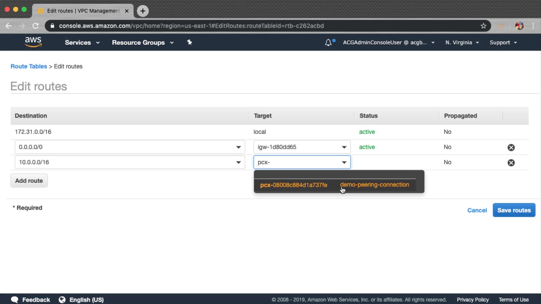The image size is (541, 304).
Task: Expand the 10.0.0.0/16 destination dropdown
Action: (x=238, y=162)
